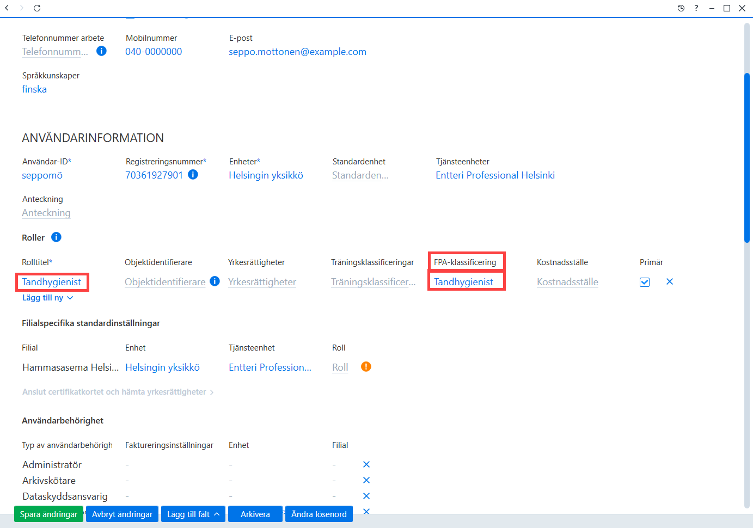
Task: Click Spara ändringar button
Action: coord(48,514)
